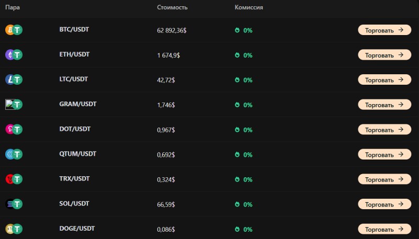Select the TRX/USDT pair name
The height and width of the screenshot is (239, 419).
pyautogui.click(x=74, y=178)
